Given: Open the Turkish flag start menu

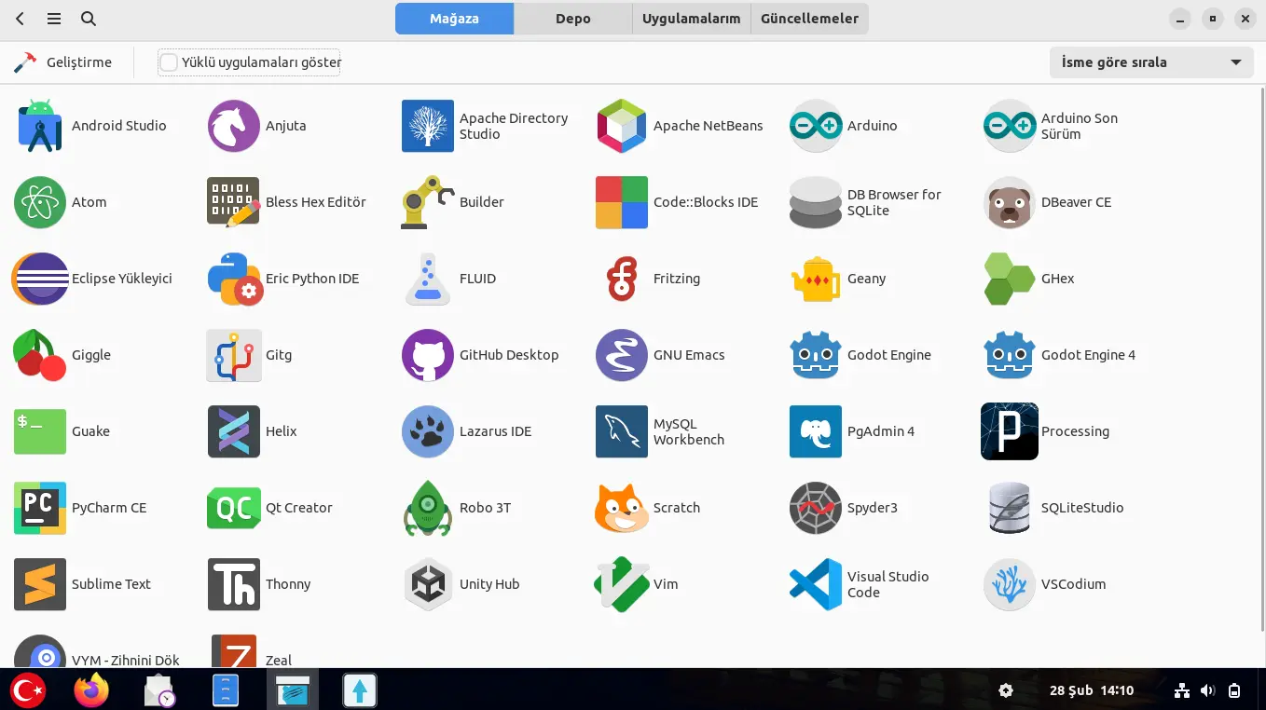Looking at the screenshot, I should click(x=28, y=690).
